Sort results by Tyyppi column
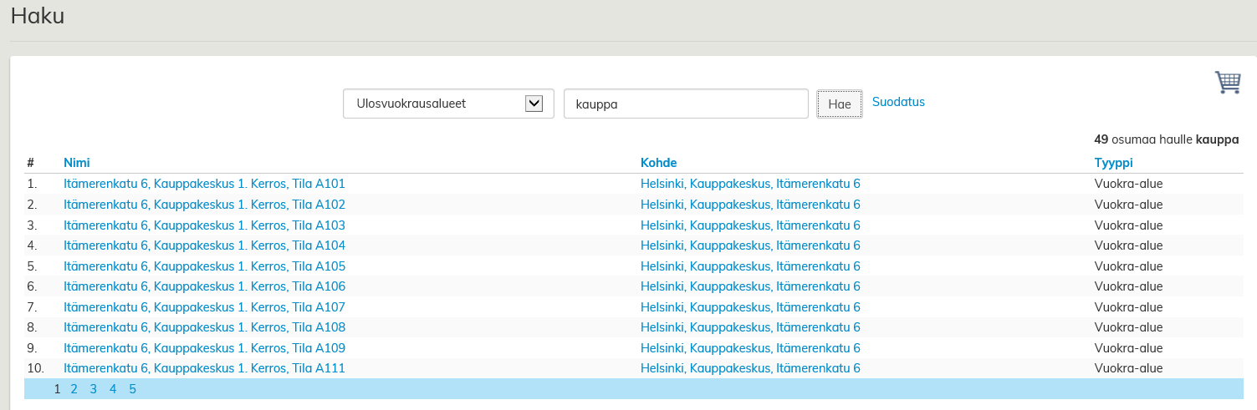The image size is (1257, 410). [1113, 163]
